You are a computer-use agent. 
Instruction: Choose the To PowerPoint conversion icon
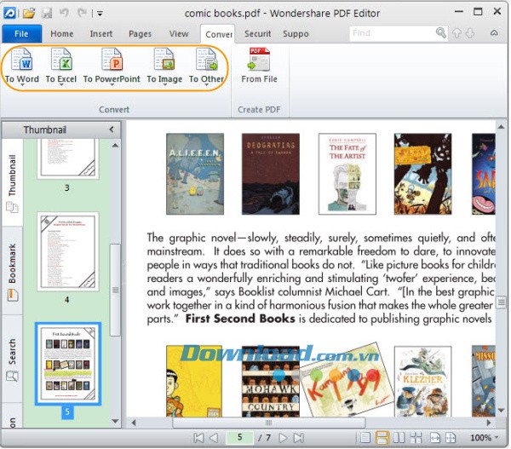click(x=112, y=60)
